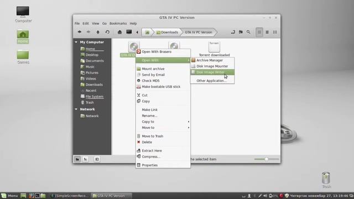Open File System in the sidebar
This screenshot has width=354, height=199.
(92, 97)
